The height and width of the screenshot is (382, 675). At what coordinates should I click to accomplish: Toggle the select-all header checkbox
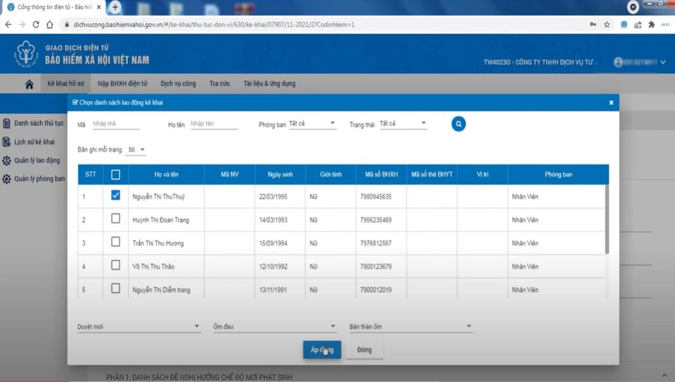tap(116, 175)
